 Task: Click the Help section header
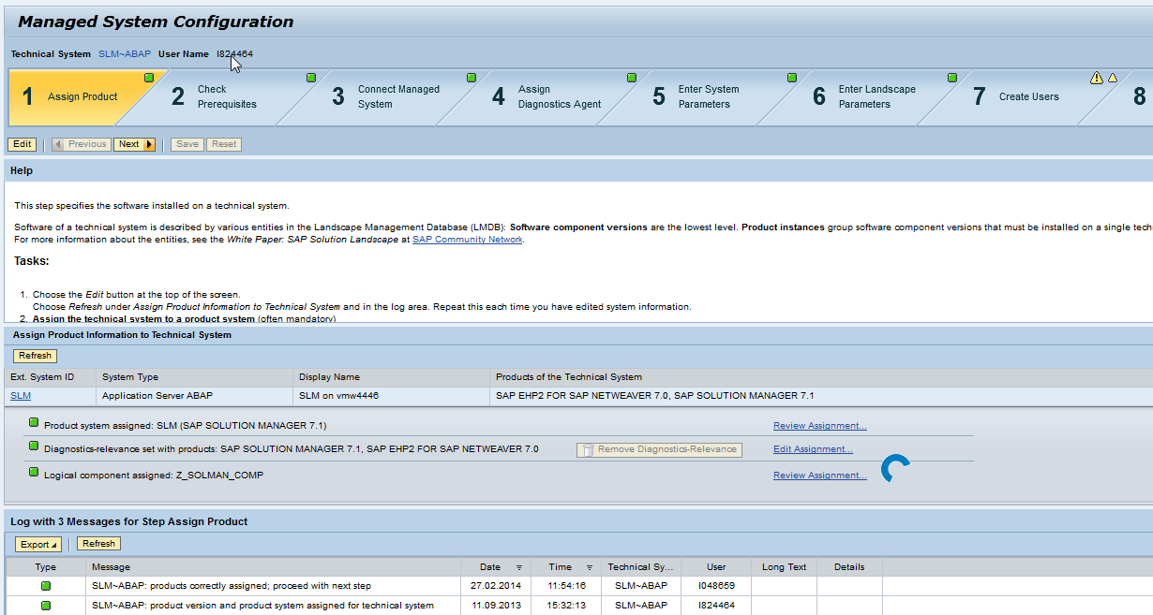coord(579,170)
